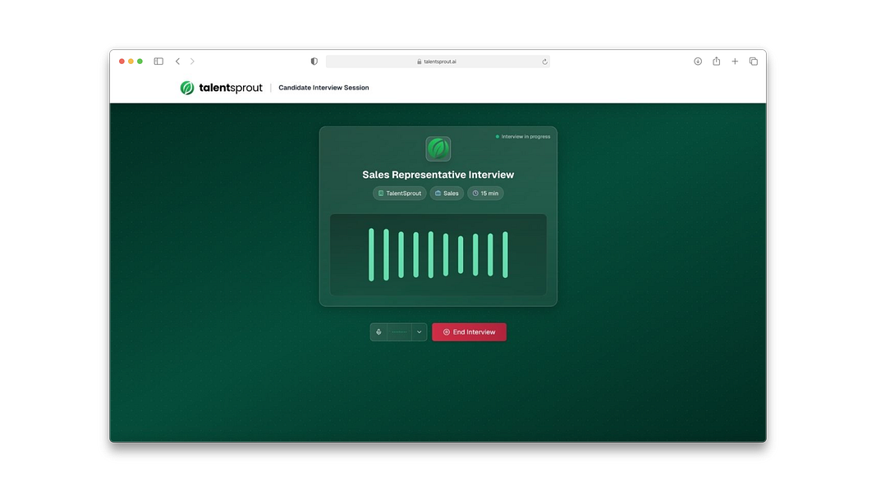Toggle the Safari sidebar visibility

(158, 61)
